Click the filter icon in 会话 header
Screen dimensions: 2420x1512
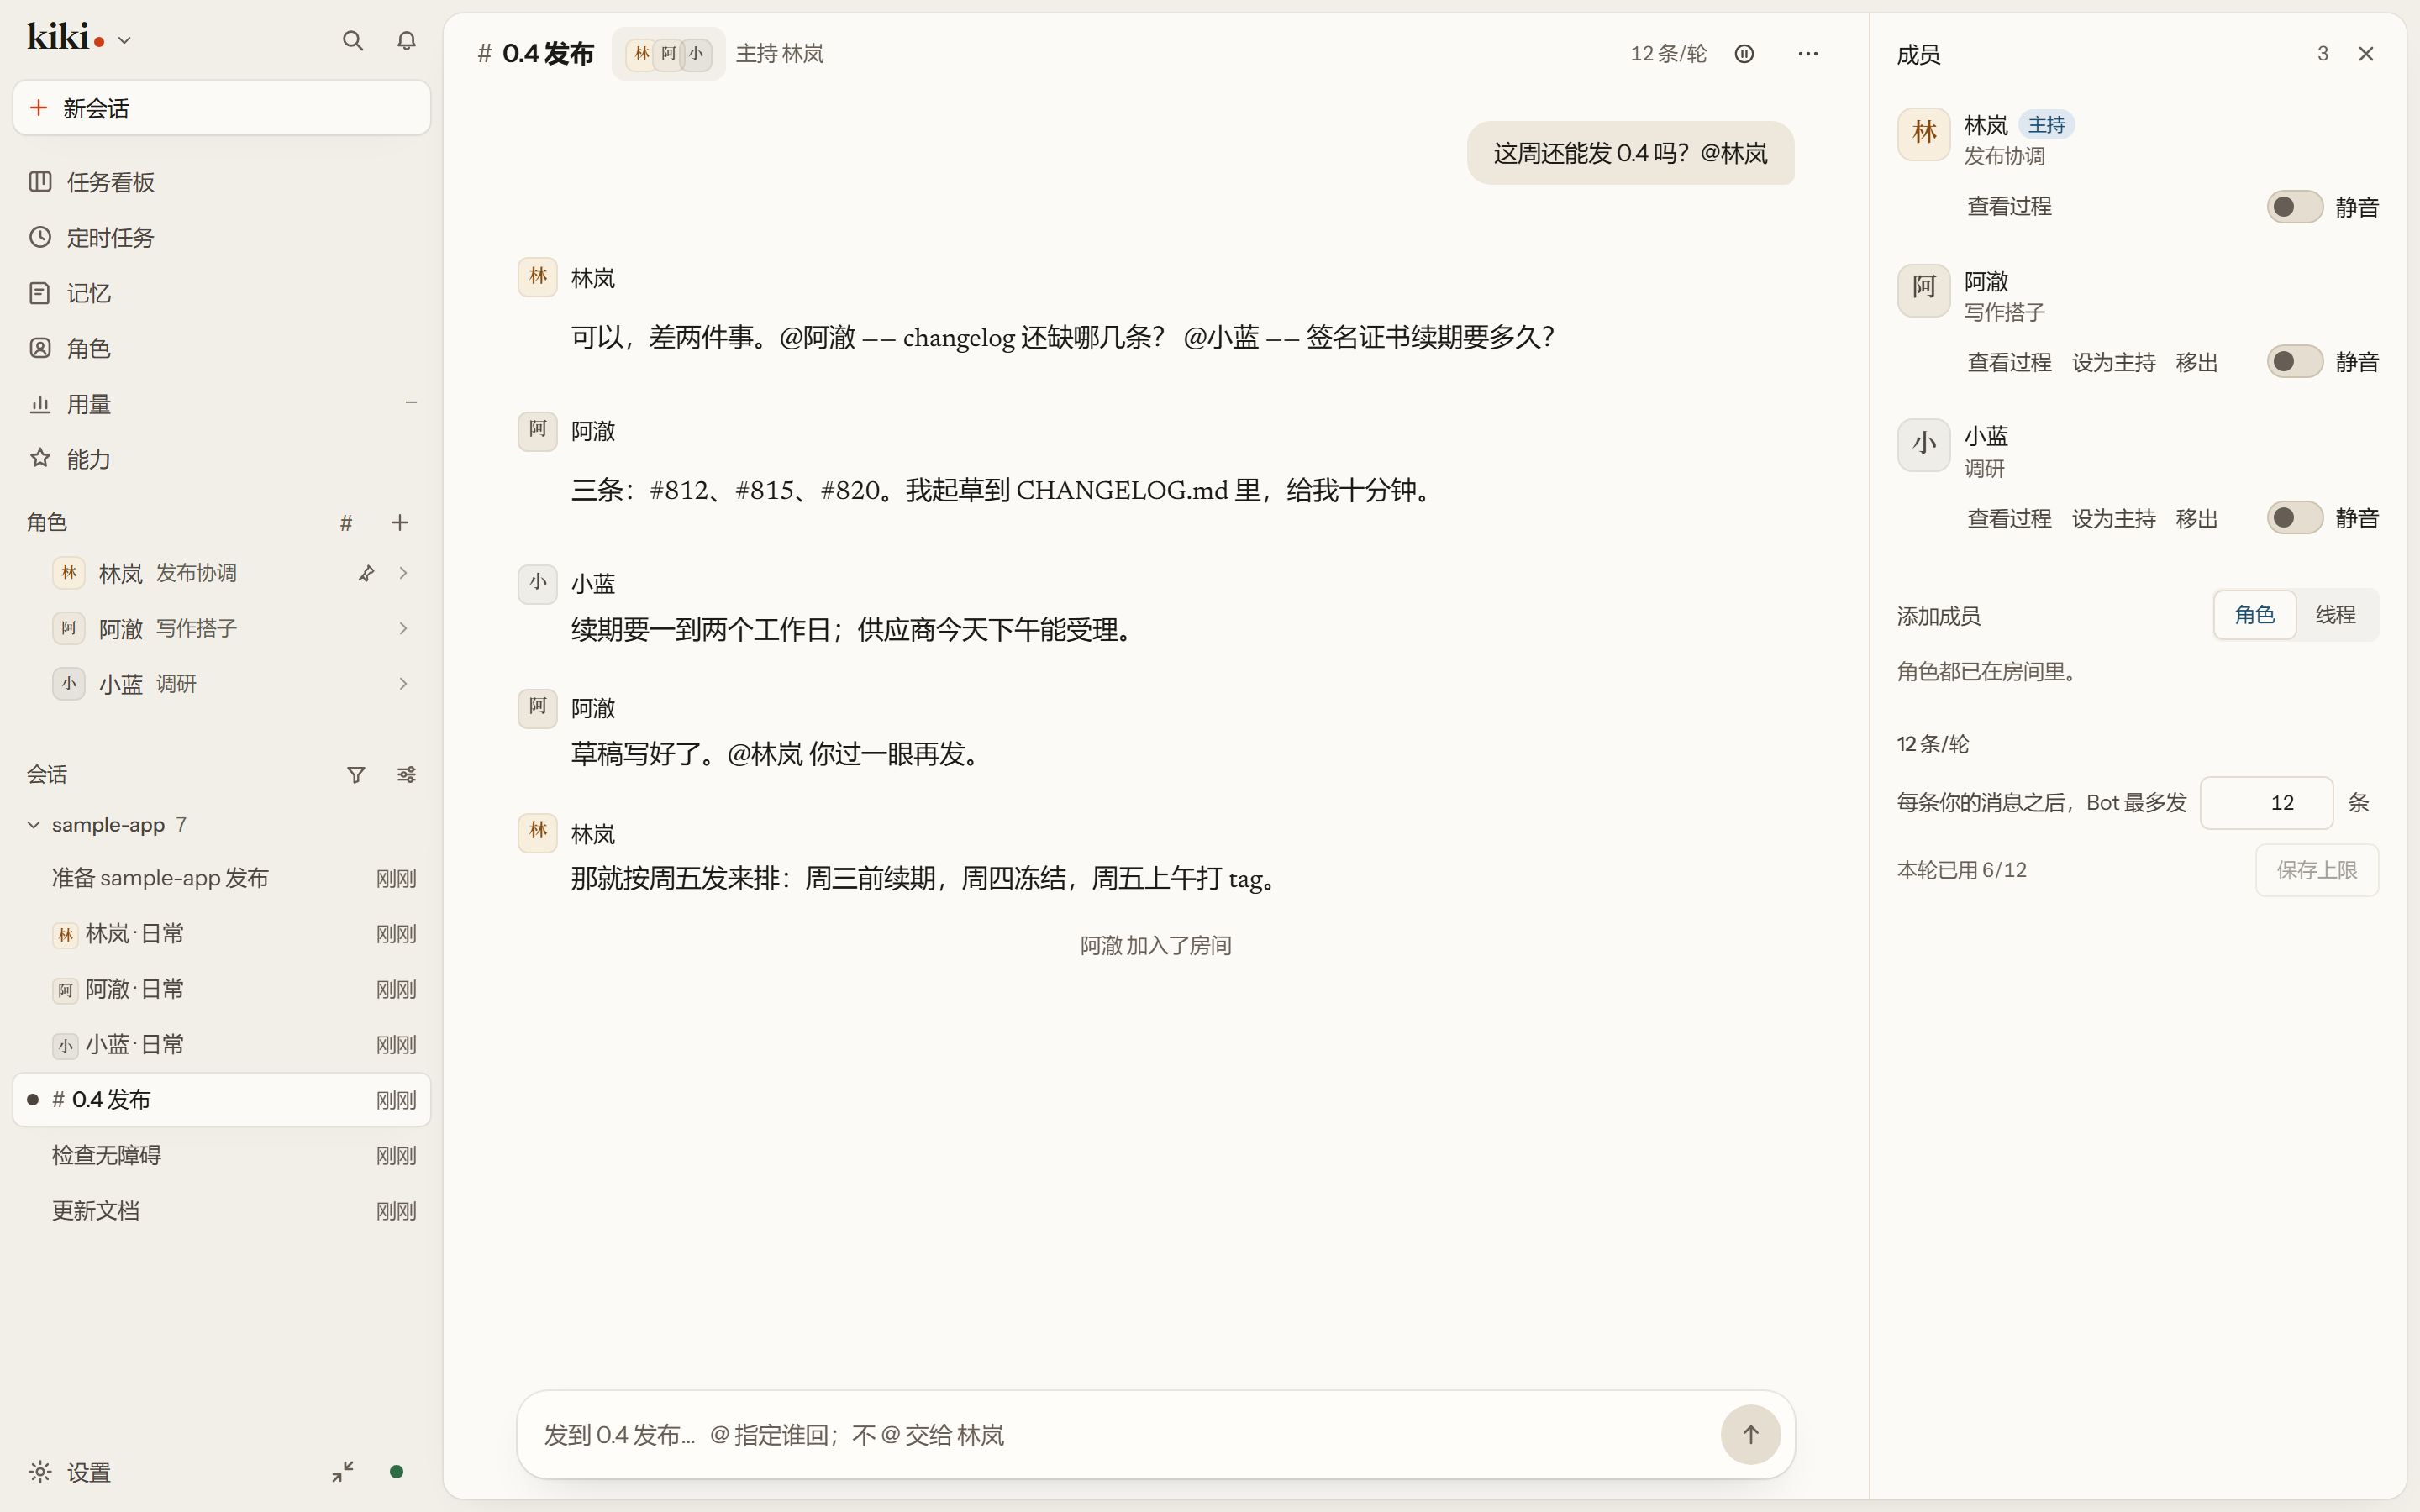pyautogui.click(x=356, y=774)
